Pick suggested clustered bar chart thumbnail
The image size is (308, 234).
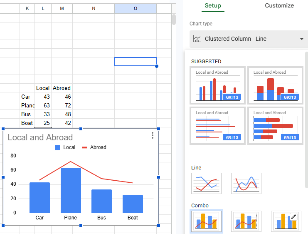[x=218, y=126]
